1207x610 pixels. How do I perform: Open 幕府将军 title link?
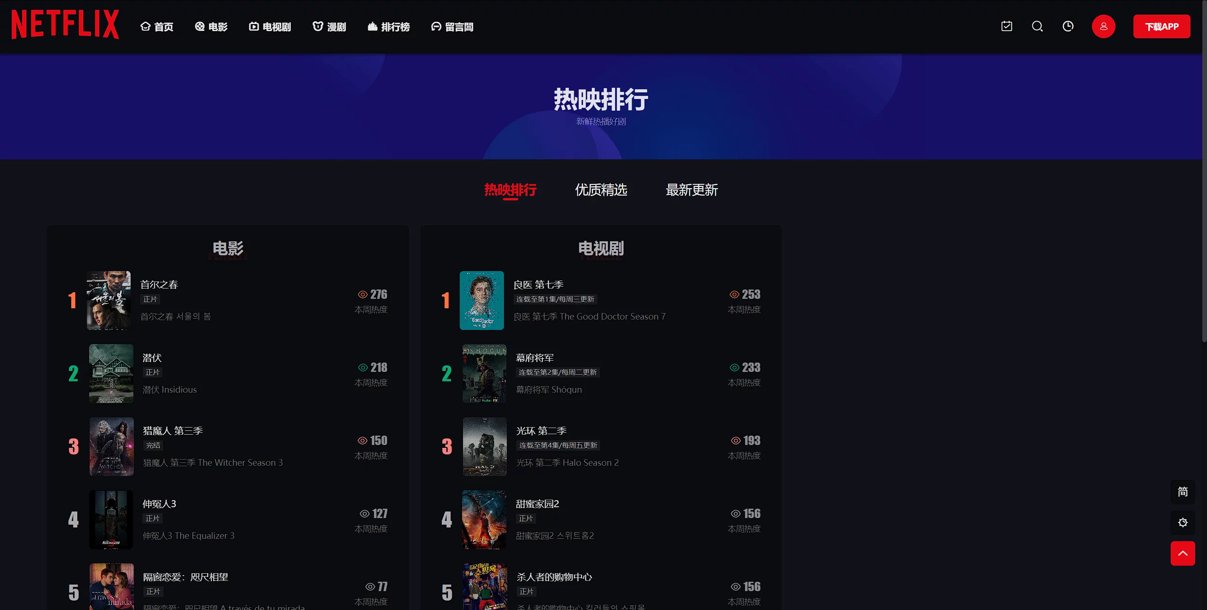tap(535, 358)
